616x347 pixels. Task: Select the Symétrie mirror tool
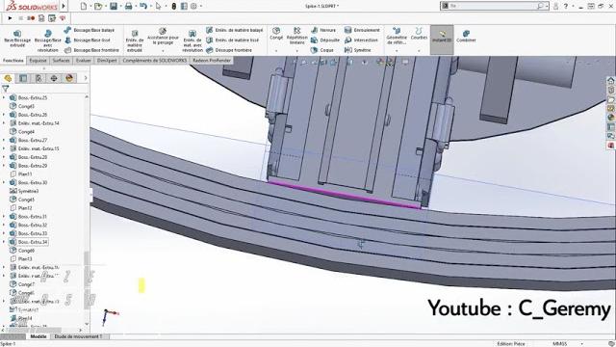[x=357, y=50]
